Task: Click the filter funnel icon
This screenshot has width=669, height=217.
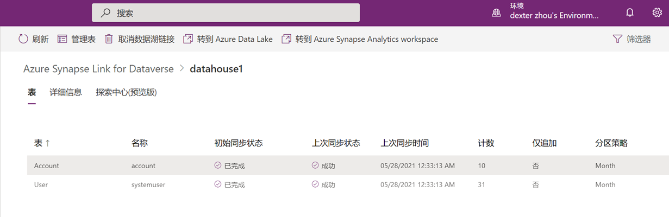Action: (x=617, y=39)
